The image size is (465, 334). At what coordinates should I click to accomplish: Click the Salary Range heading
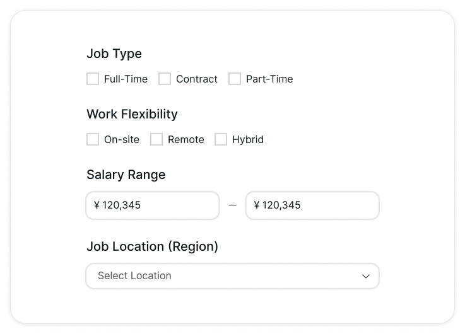[126, 175]
